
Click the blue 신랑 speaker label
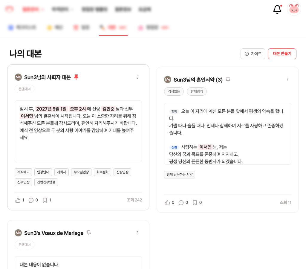(x=174, y=147)
